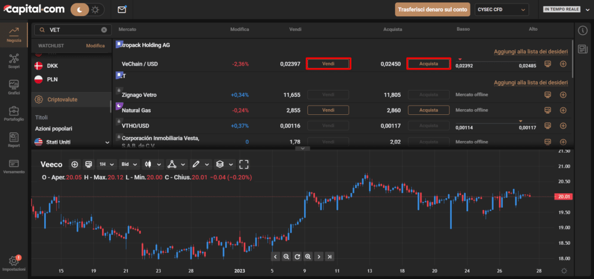Open Report in the left sidebar
The width and height of the screenshot is (594, 279).
coord(14,140)
